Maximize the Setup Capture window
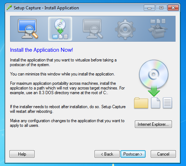This screenshot has height=166, width=186. [x=161, y=8]
